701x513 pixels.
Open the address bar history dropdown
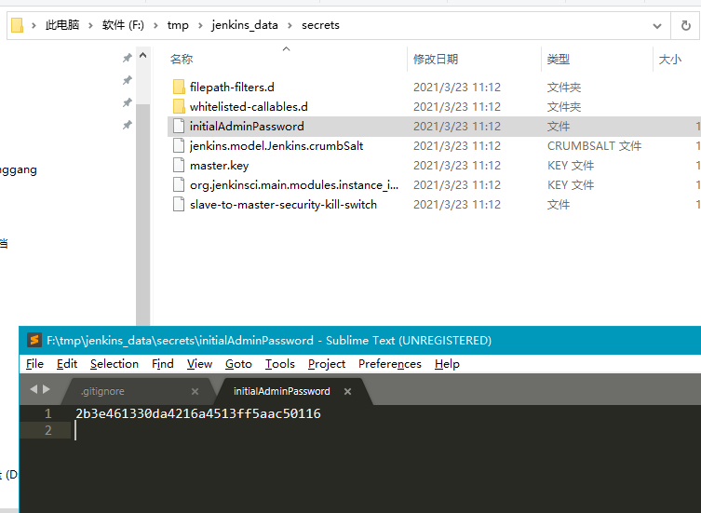[656, 26]
